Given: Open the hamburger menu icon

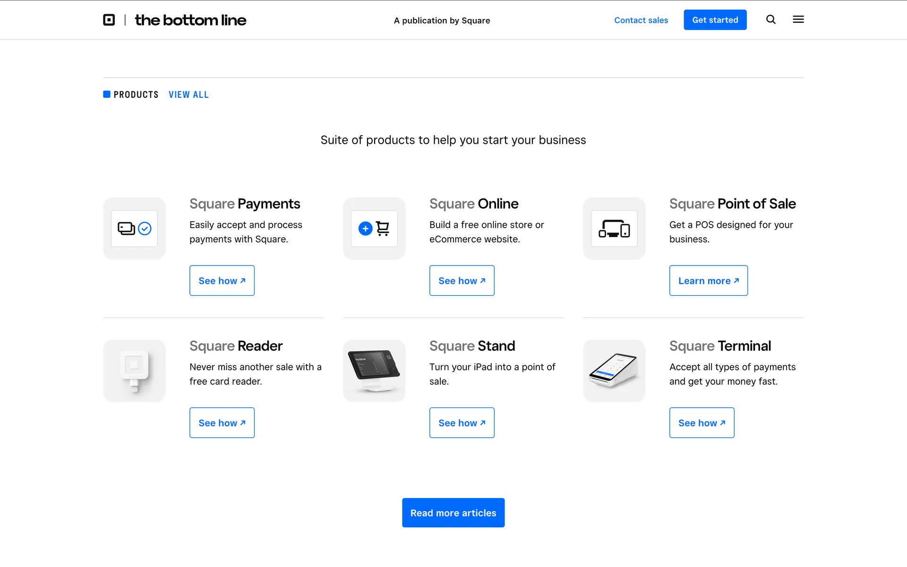Looking at the screenshot, I should tap(798, 19).
